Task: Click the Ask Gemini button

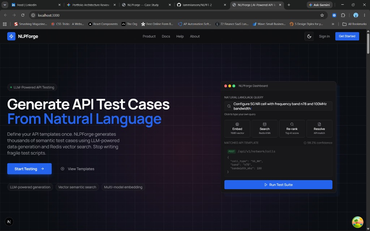Action: (x=320, y=5)
